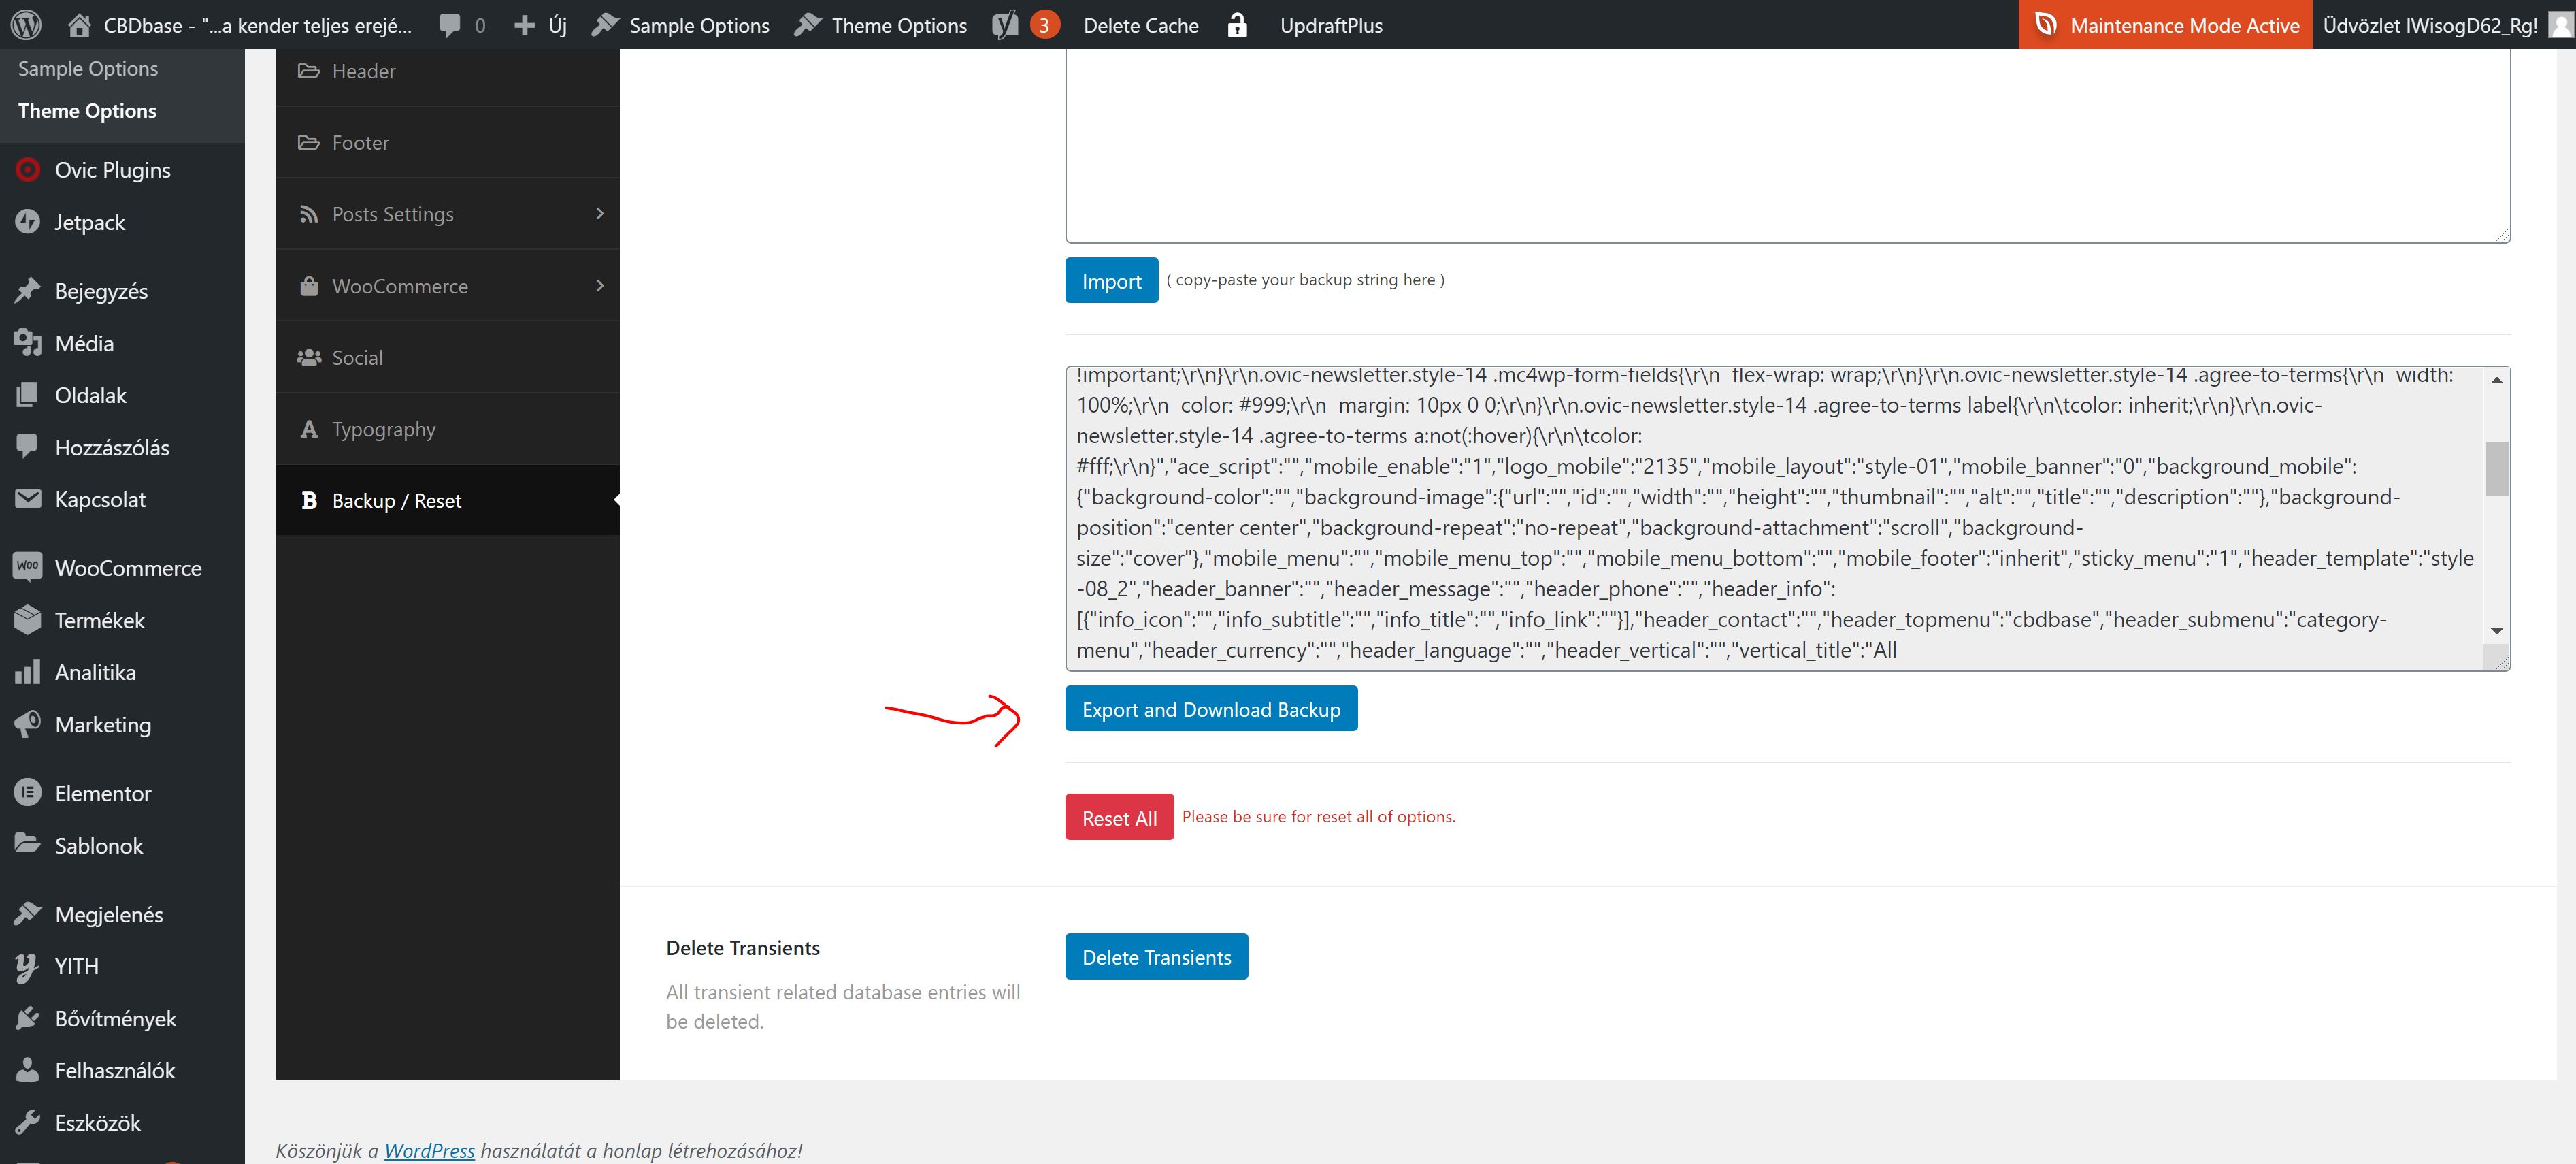The image size is (2576, 1164).
Task: Click the Posts Settings RSS icon
Action: (x=309, y=214)
